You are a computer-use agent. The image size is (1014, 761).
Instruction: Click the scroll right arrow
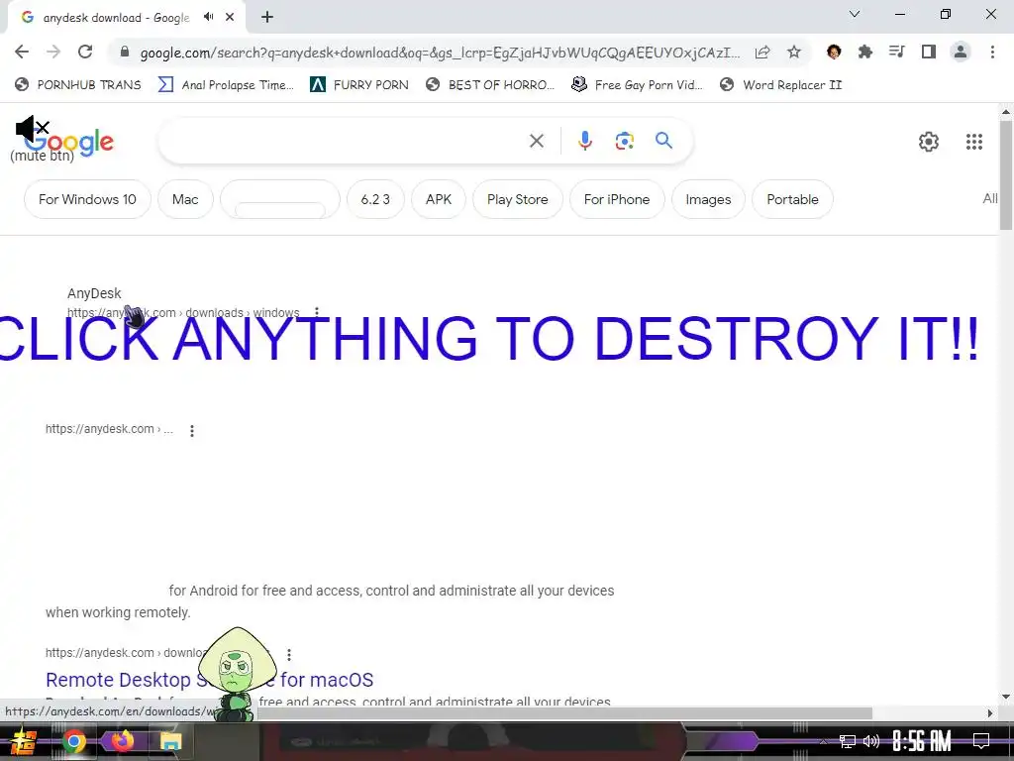[x=989, y=713]
